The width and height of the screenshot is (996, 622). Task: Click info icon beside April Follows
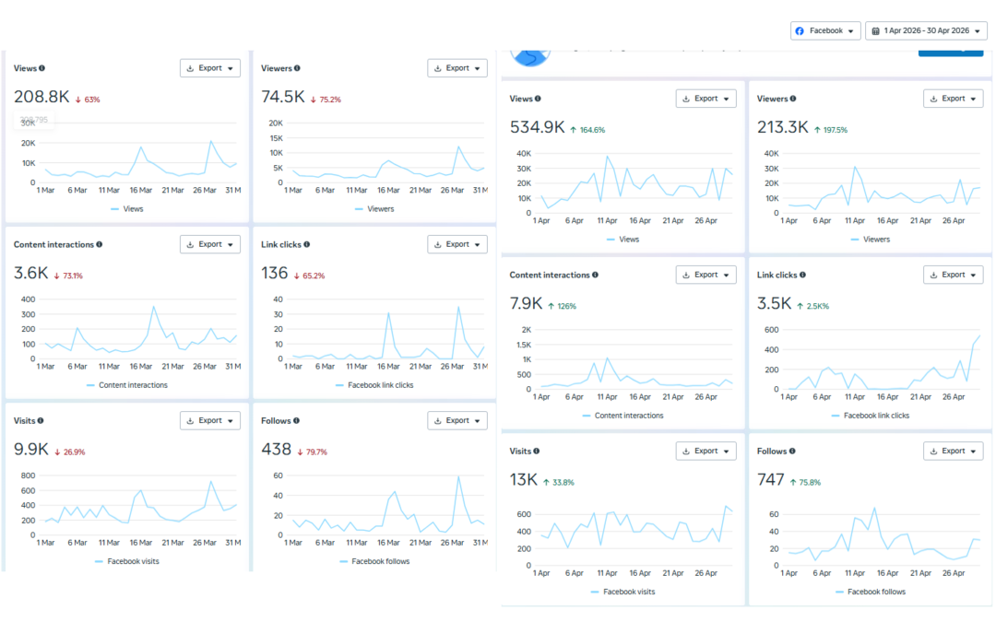click(x=792, y=452)
